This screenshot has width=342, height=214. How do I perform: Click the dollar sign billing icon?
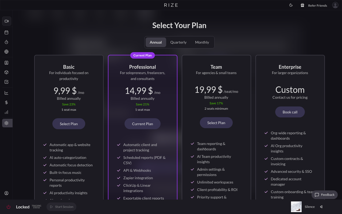6,102
